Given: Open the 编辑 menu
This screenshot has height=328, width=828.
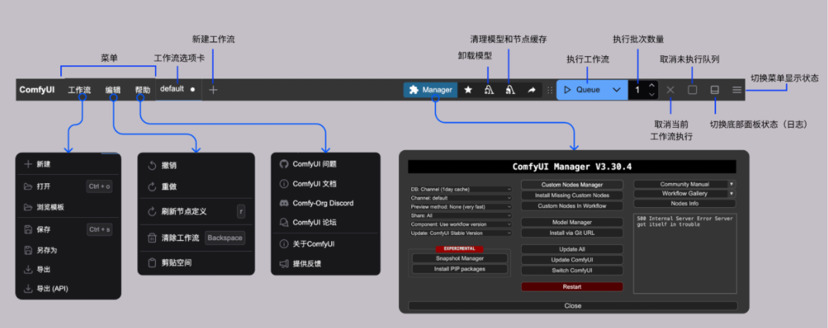Looking at the screenshot, I should click(113, 90).
